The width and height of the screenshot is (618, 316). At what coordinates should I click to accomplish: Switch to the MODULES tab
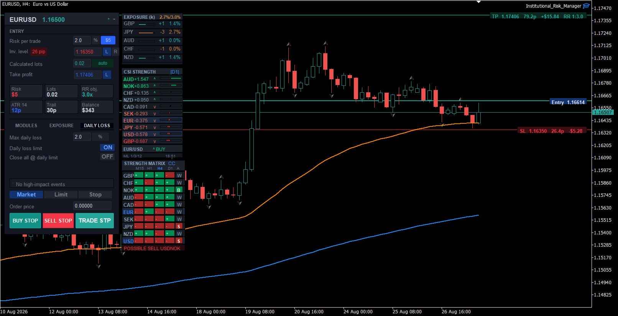pos(26,126)
